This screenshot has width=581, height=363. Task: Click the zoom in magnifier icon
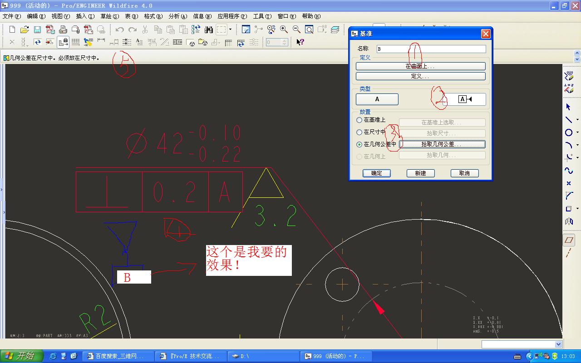(x=284, y=29)
